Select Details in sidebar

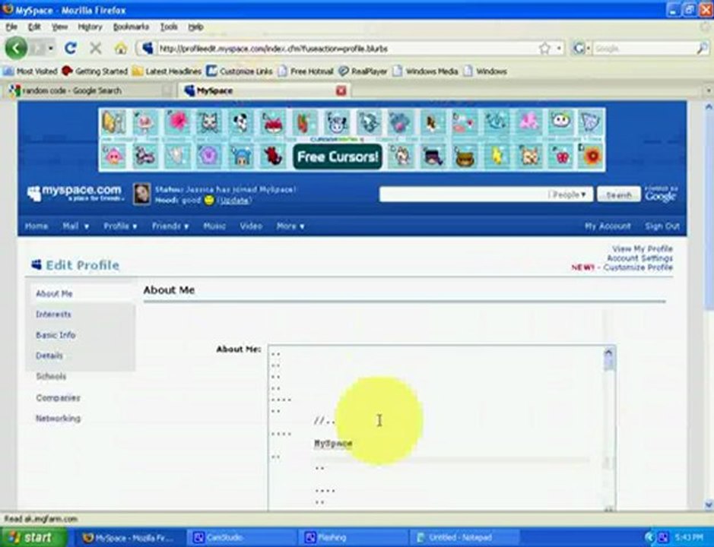(49, 356)
